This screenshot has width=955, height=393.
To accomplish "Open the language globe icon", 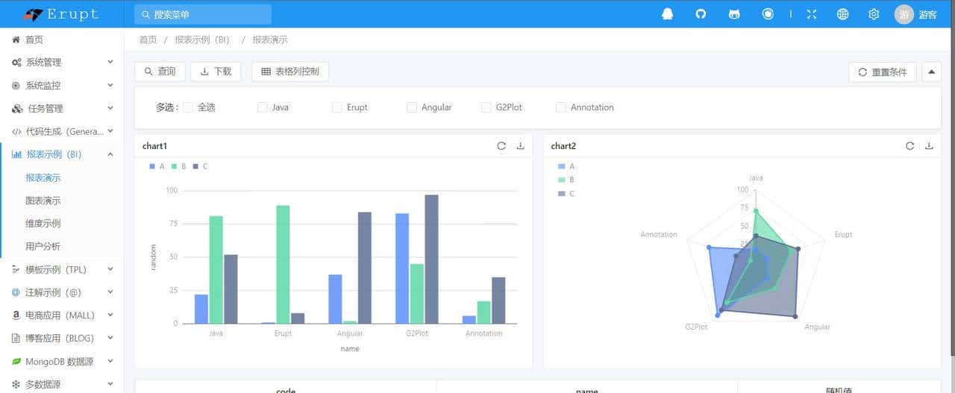I will [842, 14].
